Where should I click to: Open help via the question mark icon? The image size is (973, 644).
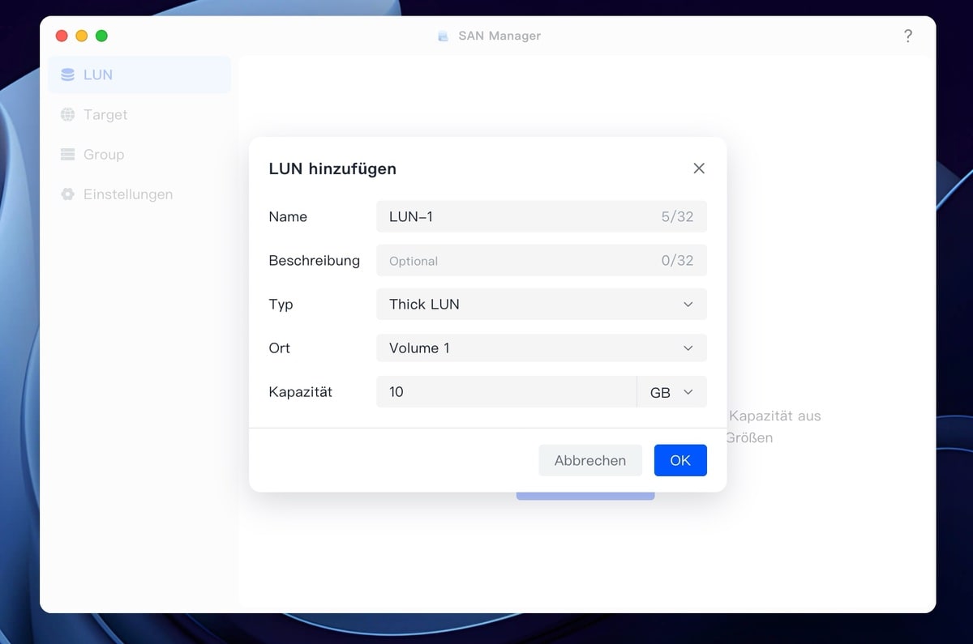[907, 36]
